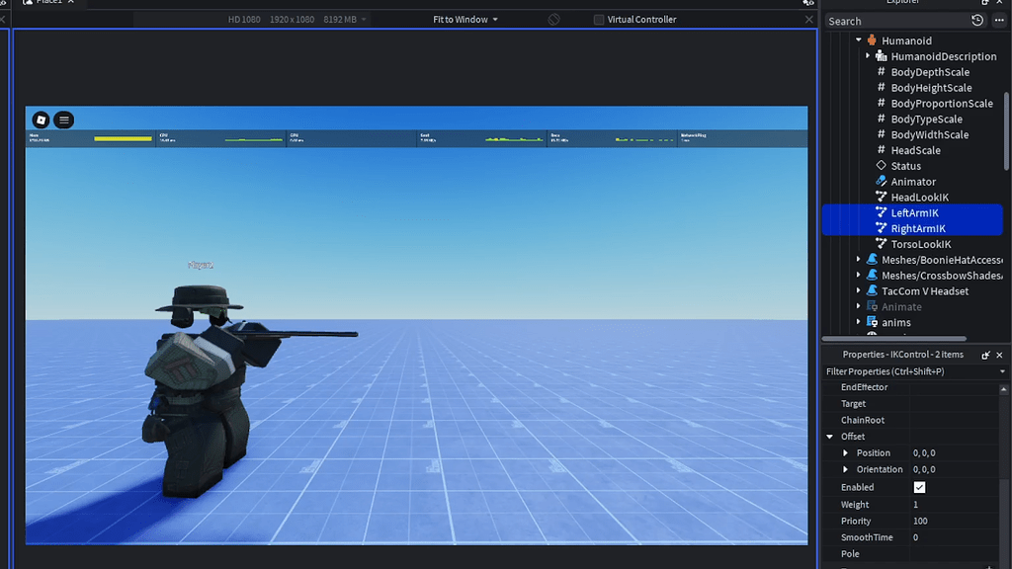Screen dimensions: 1012x569
Task: Click the BodyDepthScale number value icon
Action: click(881, 71)
